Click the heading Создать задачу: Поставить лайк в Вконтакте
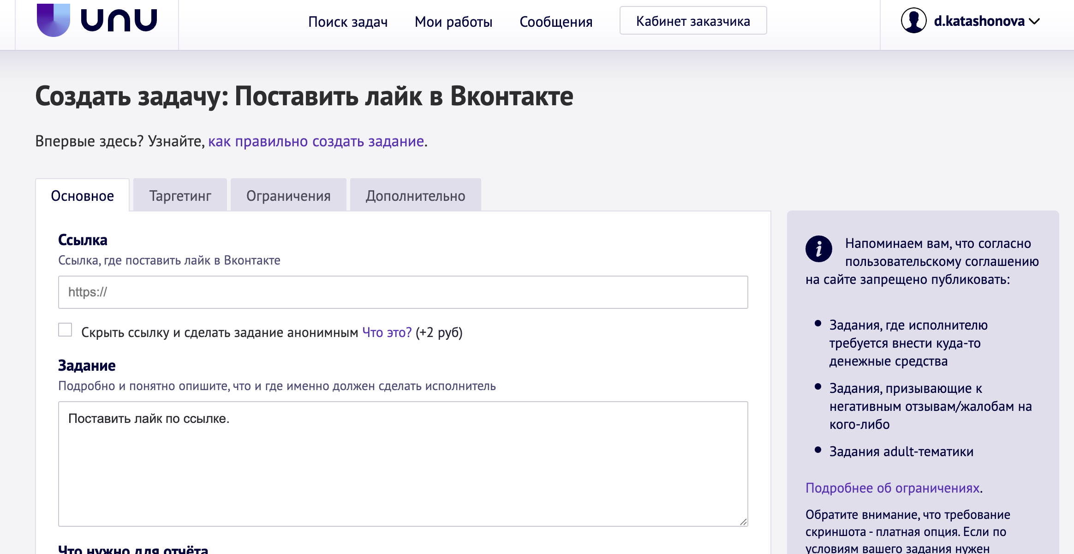 click(304, 96)
